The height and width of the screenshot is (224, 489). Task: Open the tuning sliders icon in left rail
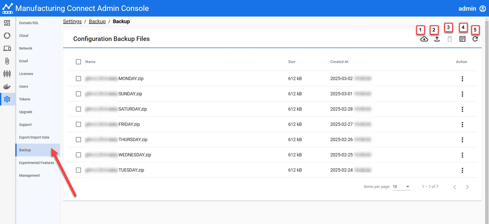[7, 74]
